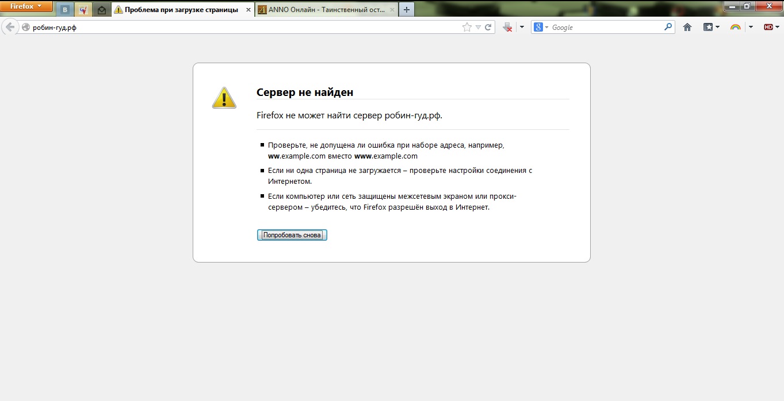The width and height of the screenshot is (784, 401).
Task: Click the "Если ни одна страница" bullet
Action: pos(400,176)
